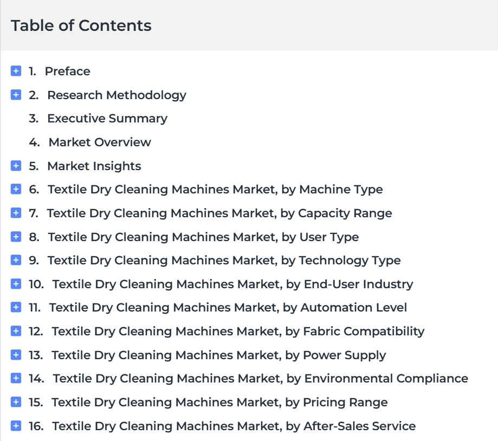Click plus icon beside Market Insights

(16, 165)
